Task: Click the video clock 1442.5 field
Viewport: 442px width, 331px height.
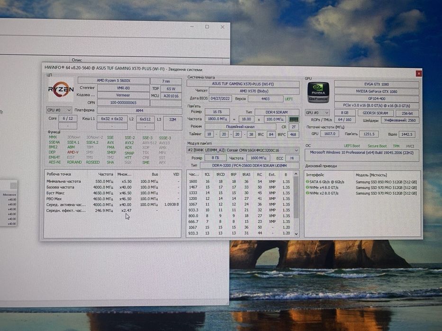Action: pos(407,135)
